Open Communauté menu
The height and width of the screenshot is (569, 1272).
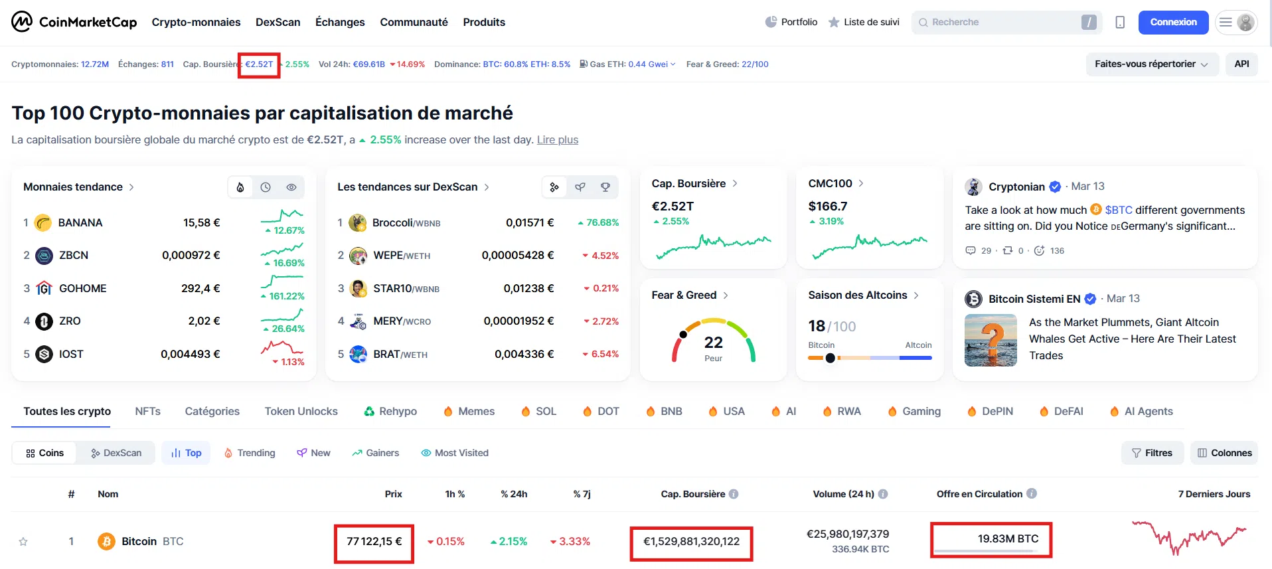[x=414, y=23]
